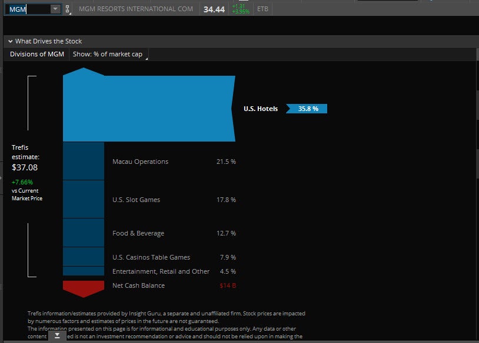Click the +7.66% vs market price figure
Image resolution: width=479 pixels, height=343 pixels.
pyautogui.click(x=22, y=182)
